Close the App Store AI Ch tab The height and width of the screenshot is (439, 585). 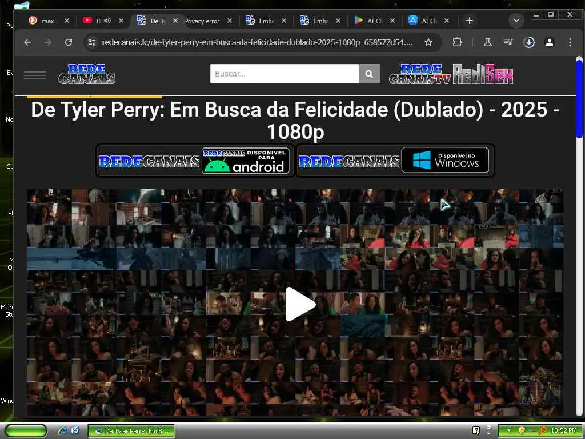click(x=447, y=21)
